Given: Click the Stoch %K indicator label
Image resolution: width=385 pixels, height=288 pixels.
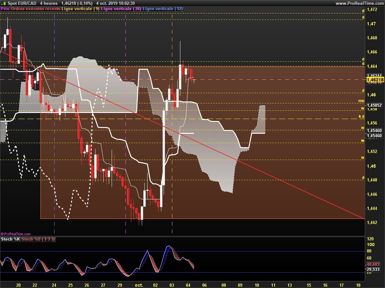Looking at the screenshot, I should point(11,239).
